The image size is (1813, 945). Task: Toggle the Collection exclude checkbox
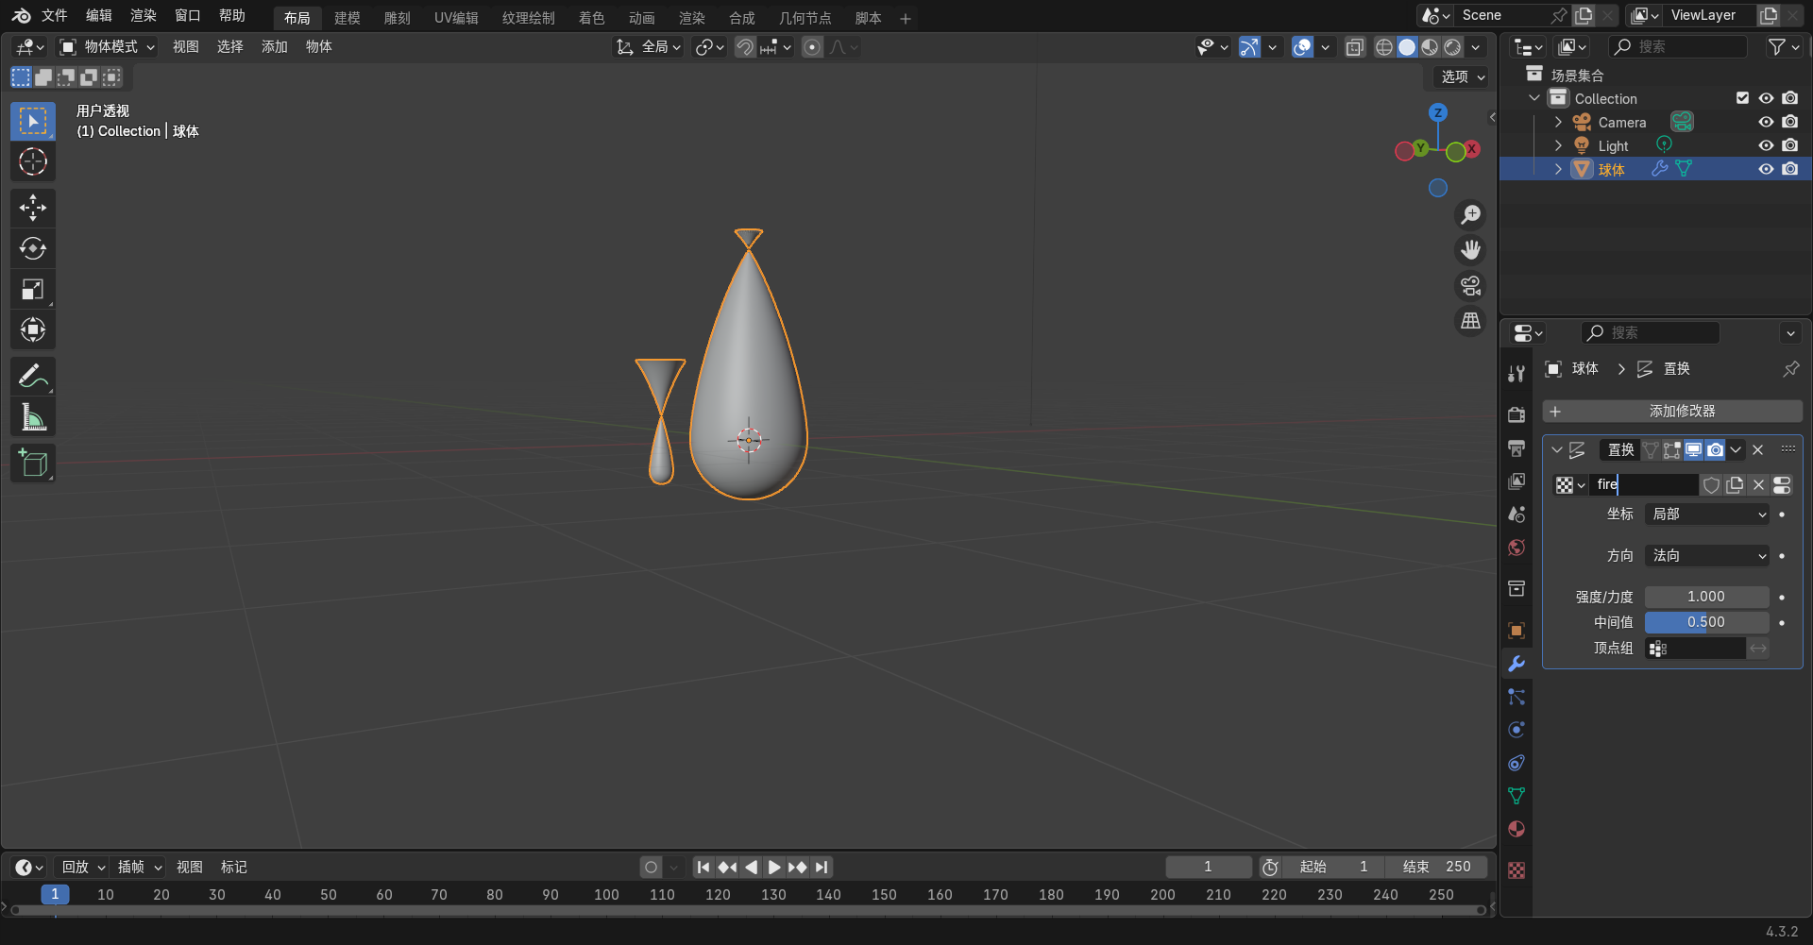click(x=1742, y=98)
